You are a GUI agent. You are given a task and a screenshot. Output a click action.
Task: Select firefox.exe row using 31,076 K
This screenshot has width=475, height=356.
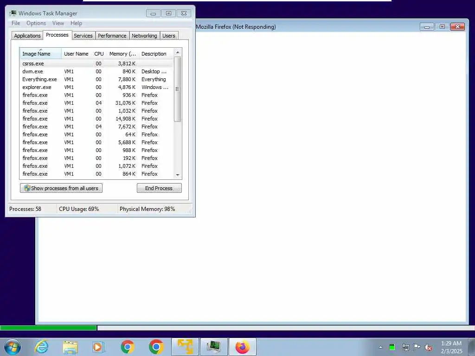click(x=96, y=103)
